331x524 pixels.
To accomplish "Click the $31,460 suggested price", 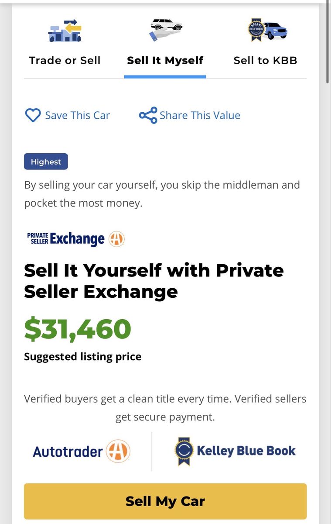I will [x=78, y=329].
